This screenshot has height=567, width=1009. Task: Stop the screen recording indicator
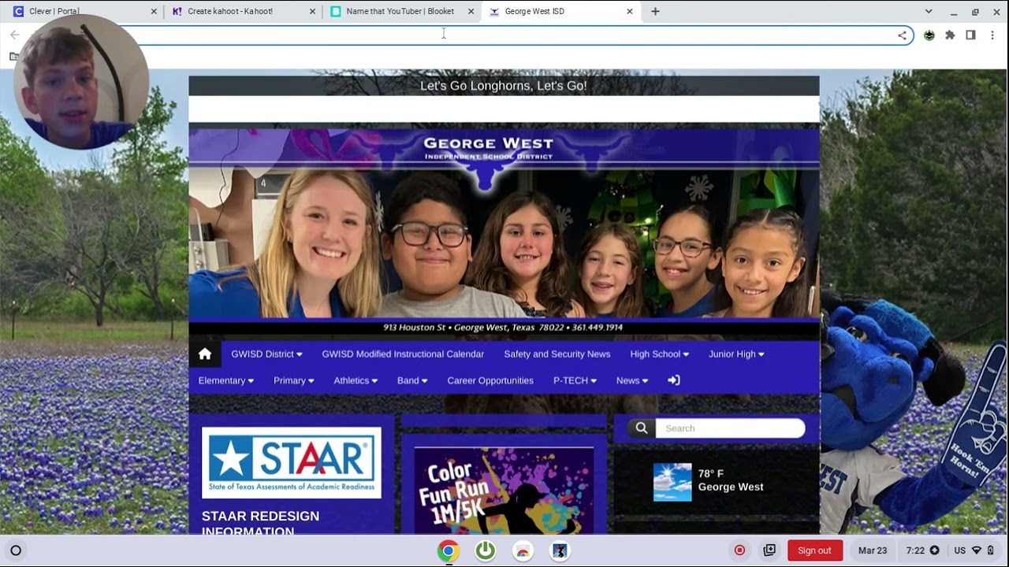[739, 550]
